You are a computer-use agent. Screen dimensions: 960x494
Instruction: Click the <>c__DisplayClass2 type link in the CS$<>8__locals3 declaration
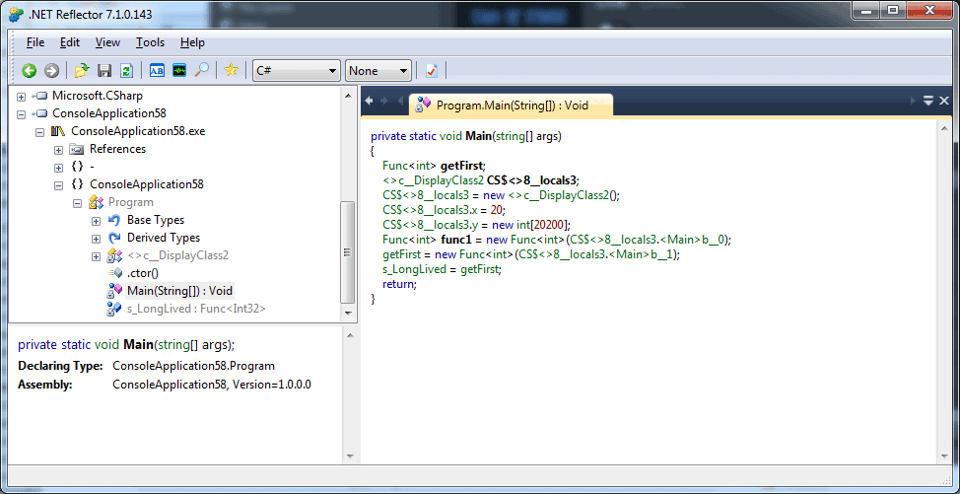point(434,180)
